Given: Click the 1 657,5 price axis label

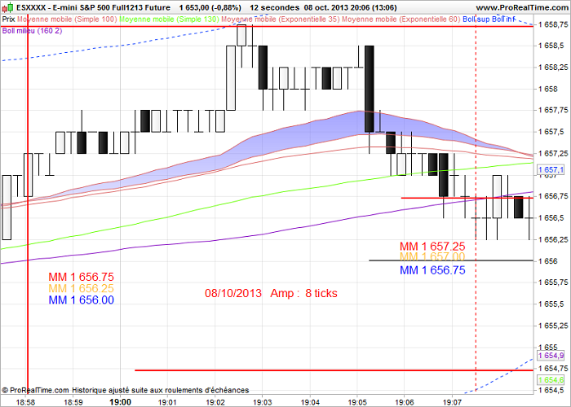Looking at the screenshot, I should coord(550,132).
